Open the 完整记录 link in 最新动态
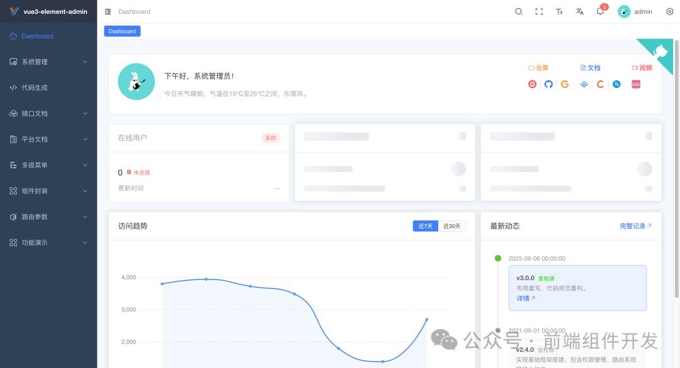 coord(633,226)
